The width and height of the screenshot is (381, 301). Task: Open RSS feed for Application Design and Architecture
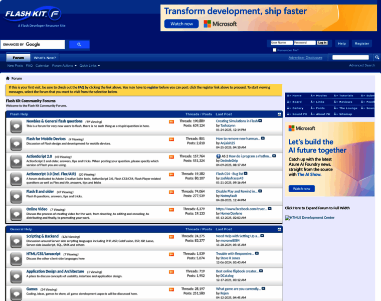[x=171, y=272]
